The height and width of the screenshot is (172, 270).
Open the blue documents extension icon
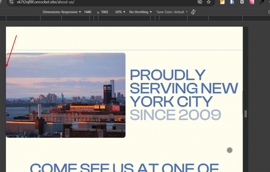(232, 2)
